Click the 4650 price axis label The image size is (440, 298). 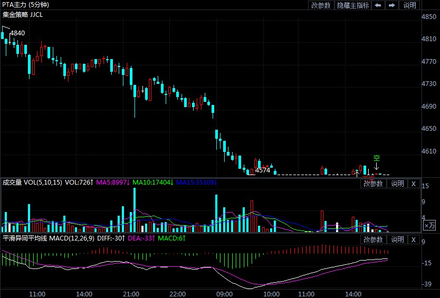pos(429,129)
